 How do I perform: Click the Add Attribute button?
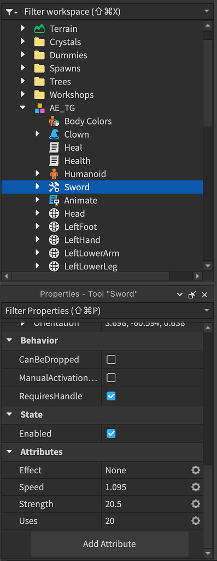point(109,544)
